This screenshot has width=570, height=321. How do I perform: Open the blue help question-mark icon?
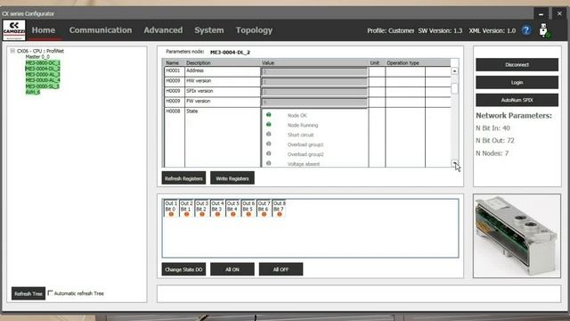(x=526, y=30)
